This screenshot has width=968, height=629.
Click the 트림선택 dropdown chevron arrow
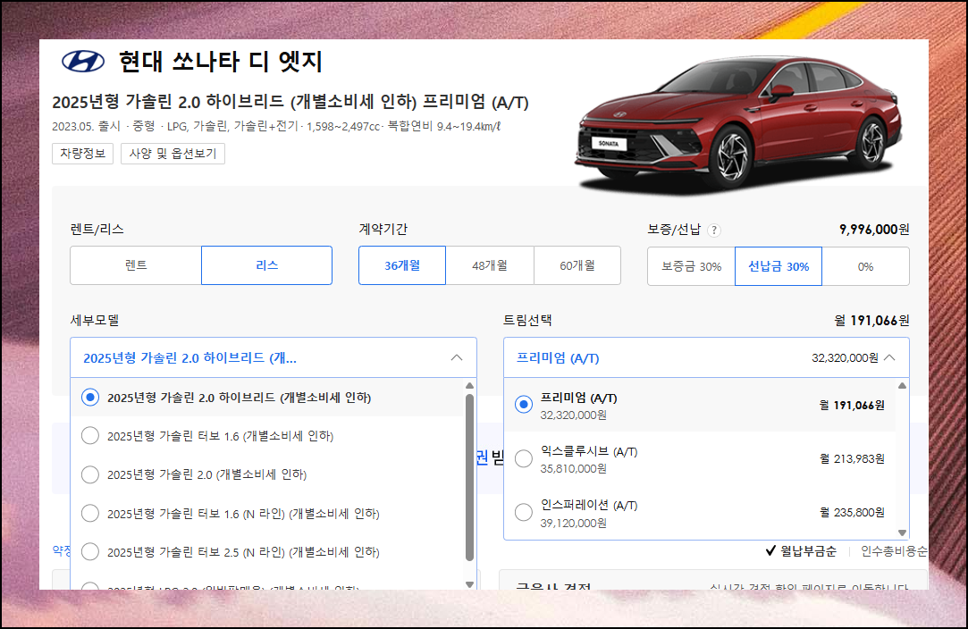[x=889, y=357]
